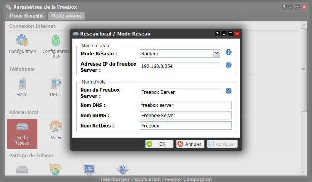
Task: Click the Réseau local section heading
Action: click(23, 113)
